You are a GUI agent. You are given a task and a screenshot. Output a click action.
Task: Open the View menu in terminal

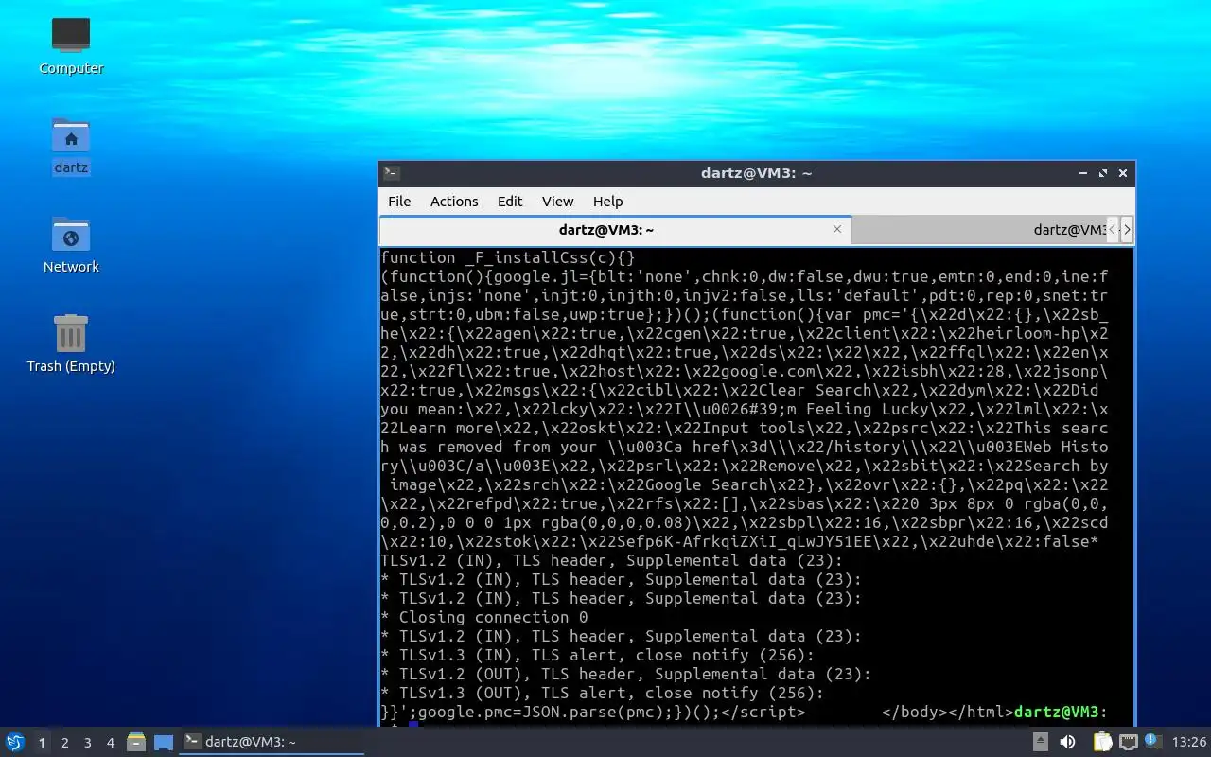click(x=557, y=202)
